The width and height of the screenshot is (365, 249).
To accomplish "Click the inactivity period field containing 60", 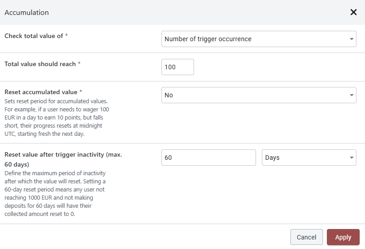I will (x=209, y=158).
